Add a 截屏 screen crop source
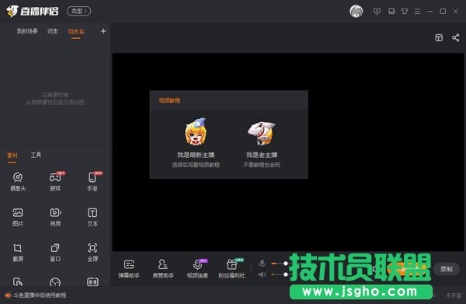Image resolution: width=466 pixels, height=304 pixels. click(x=18, y=252)
